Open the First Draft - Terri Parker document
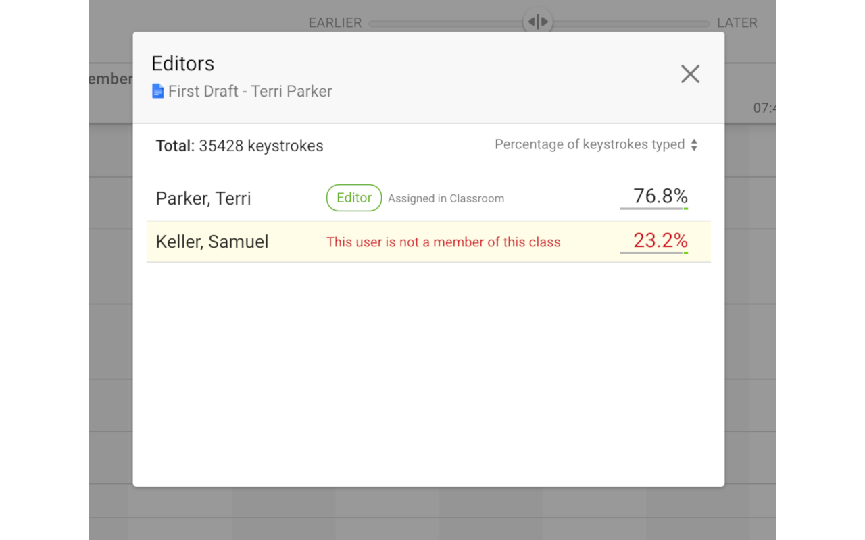 click(x=250, y=91)
